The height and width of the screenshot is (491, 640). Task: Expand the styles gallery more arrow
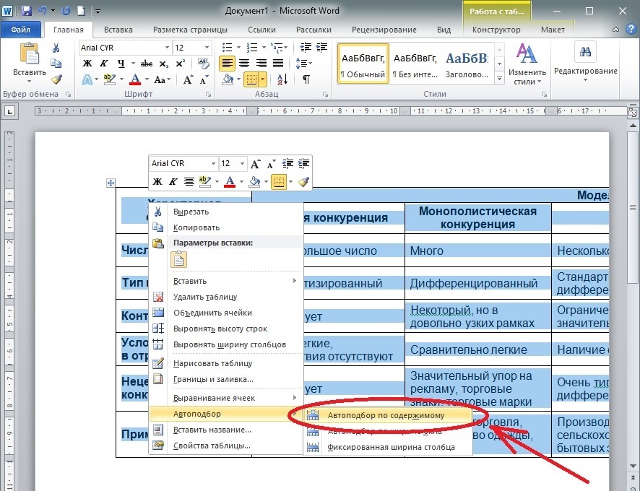(499, 77)
